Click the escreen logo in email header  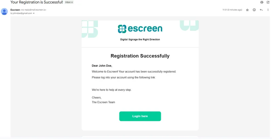click(140, 29)
